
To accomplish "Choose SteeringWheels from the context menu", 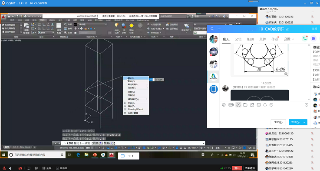I will tap(136, 109).
